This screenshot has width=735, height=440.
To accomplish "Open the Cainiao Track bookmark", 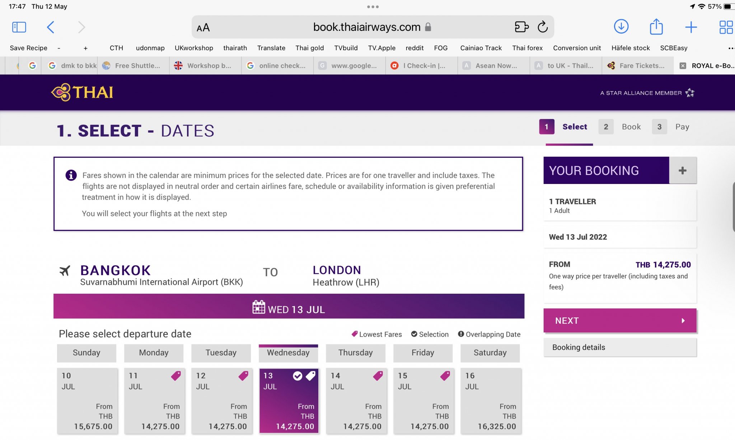I will (x=481, y=48).
